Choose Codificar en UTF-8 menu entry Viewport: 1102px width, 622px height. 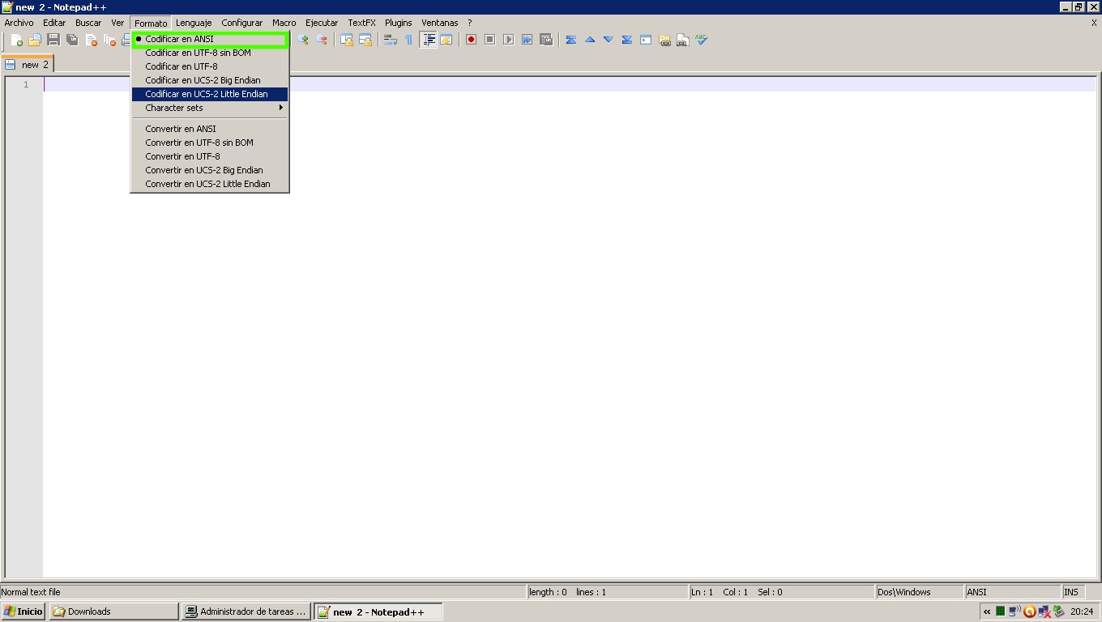pos(210,66)
